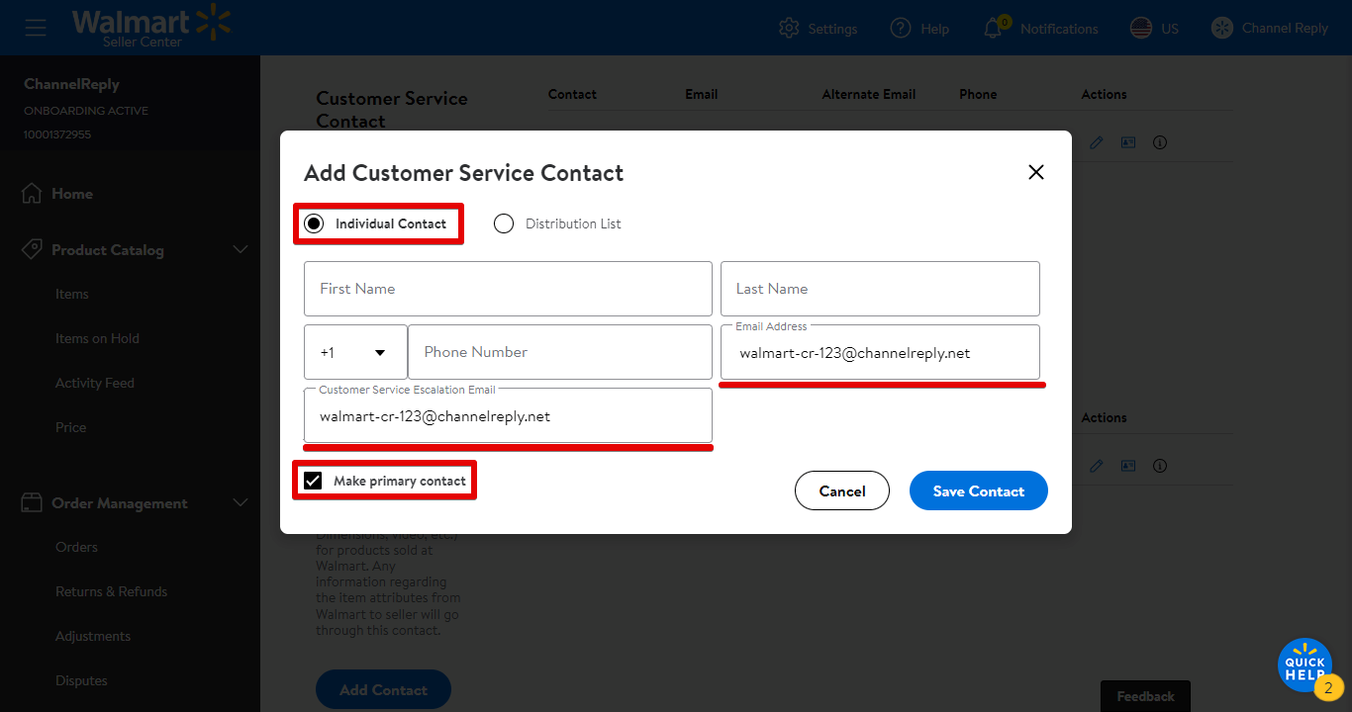This screenshot has width=1352, height=712.
Task: Click the Contact column header
Action: click(x=572, y=94)
